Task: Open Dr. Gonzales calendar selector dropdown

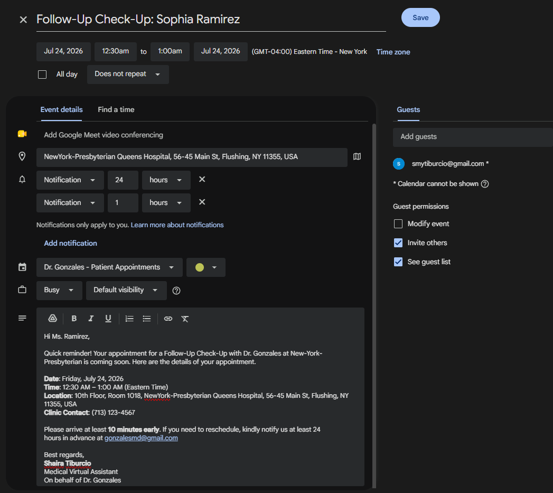Action: click(x=109, y=267)
